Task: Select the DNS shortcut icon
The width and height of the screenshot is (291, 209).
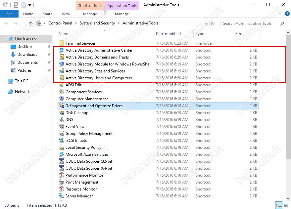Action: click(62, 120)
